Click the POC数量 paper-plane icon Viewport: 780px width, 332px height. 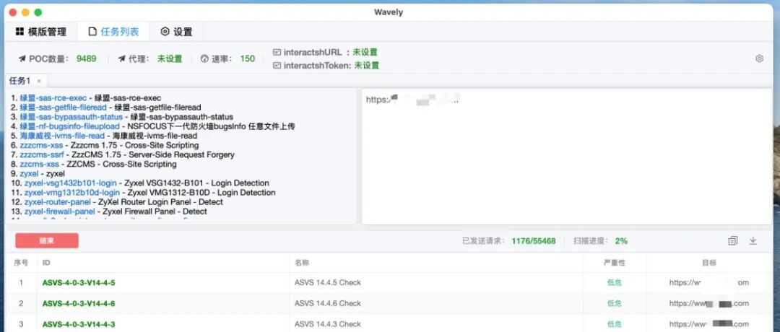pyautogui.click(x=22, y=59)
